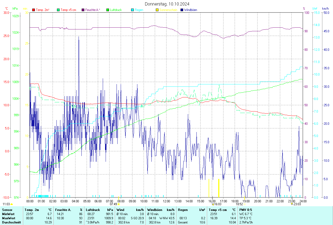
Task: Click the Feuchte A. column header in table
Action: tap(63, 210)
